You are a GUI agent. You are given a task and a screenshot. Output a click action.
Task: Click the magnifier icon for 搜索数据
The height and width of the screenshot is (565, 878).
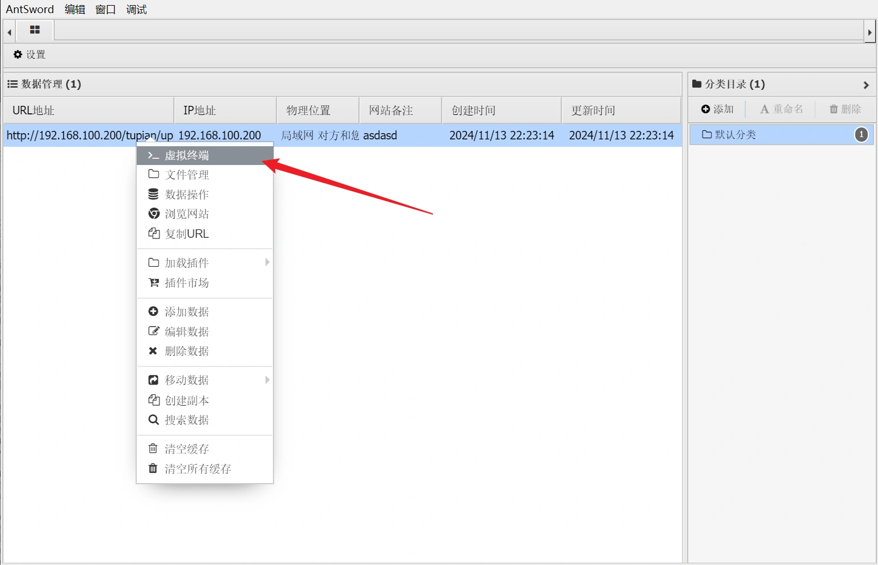pyautogui.click(x=153, y=420)
